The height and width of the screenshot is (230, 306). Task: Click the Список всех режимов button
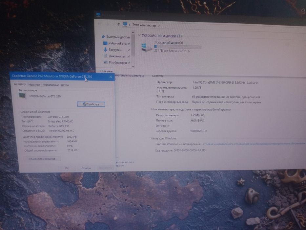[x=42, y=159]
